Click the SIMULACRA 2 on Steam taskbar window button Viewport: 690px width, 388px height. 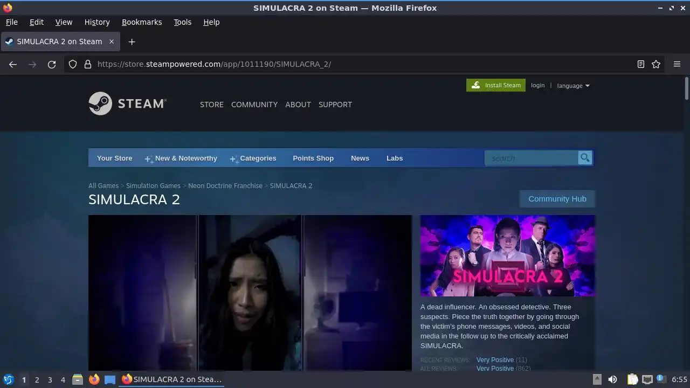(x=172, y=379)
